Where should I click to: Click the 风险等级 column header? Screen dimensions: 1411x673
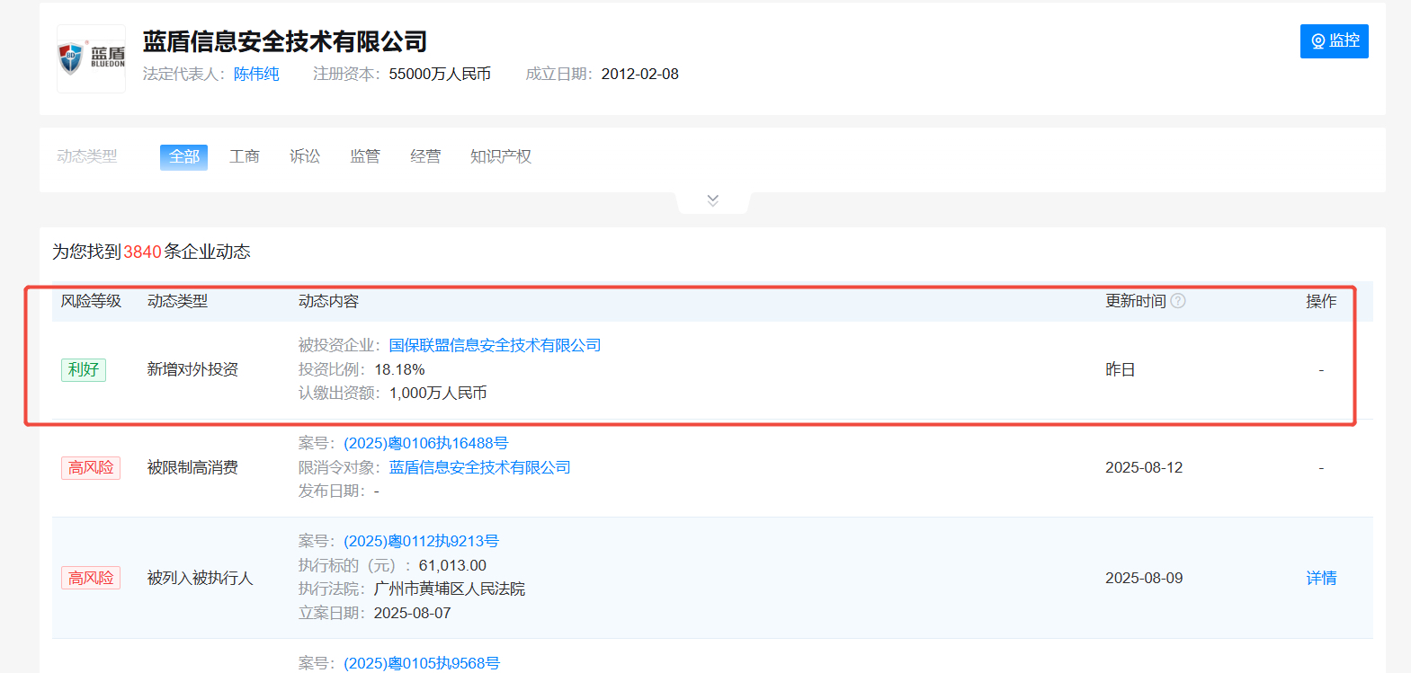click(x=91, y=301)
